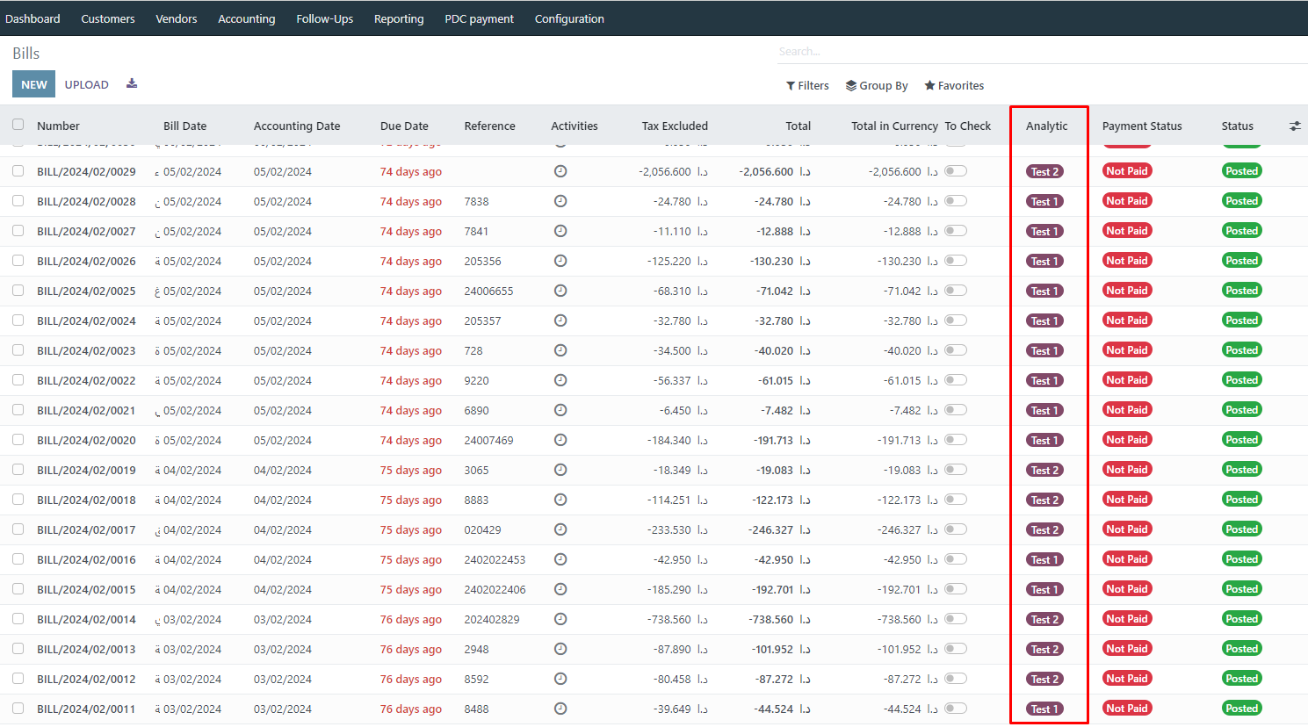
Task: Click the NEW bill button
Action: tap(34, 84)
